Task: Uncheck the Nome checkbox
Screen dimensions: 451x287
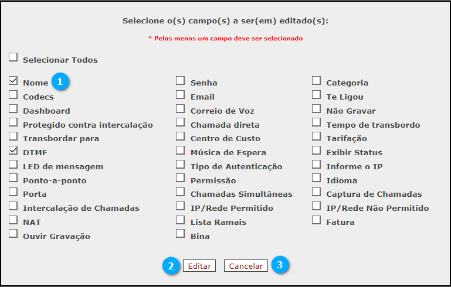Action: pyautogui.click(x=13, y=81)
